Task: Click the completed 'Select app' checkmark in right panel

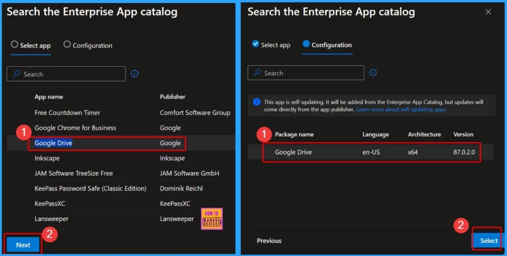Action: coord(255,44)
